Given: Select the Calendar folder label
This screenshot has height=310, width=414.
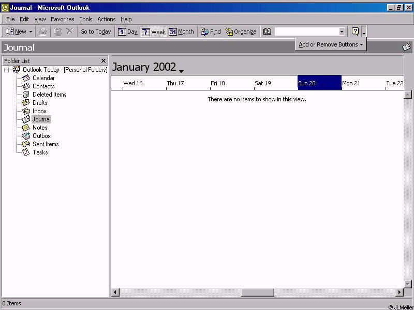Looking at the screenshot, I should (x=43, y=78).
